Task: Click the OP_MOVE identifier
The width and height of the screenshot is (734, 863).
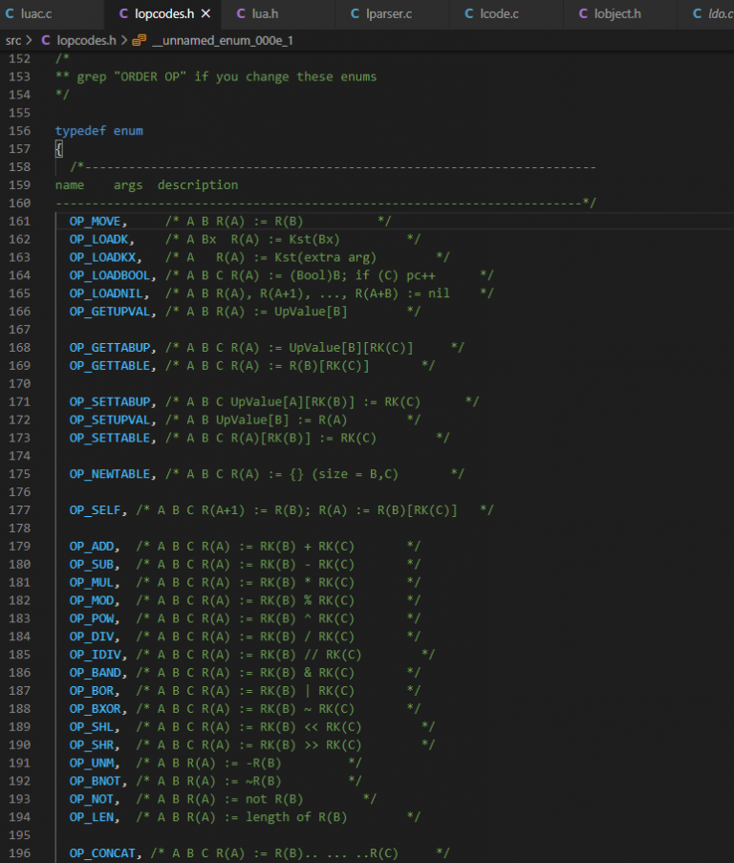Action: pyautogui.click(x=95, y=222)
